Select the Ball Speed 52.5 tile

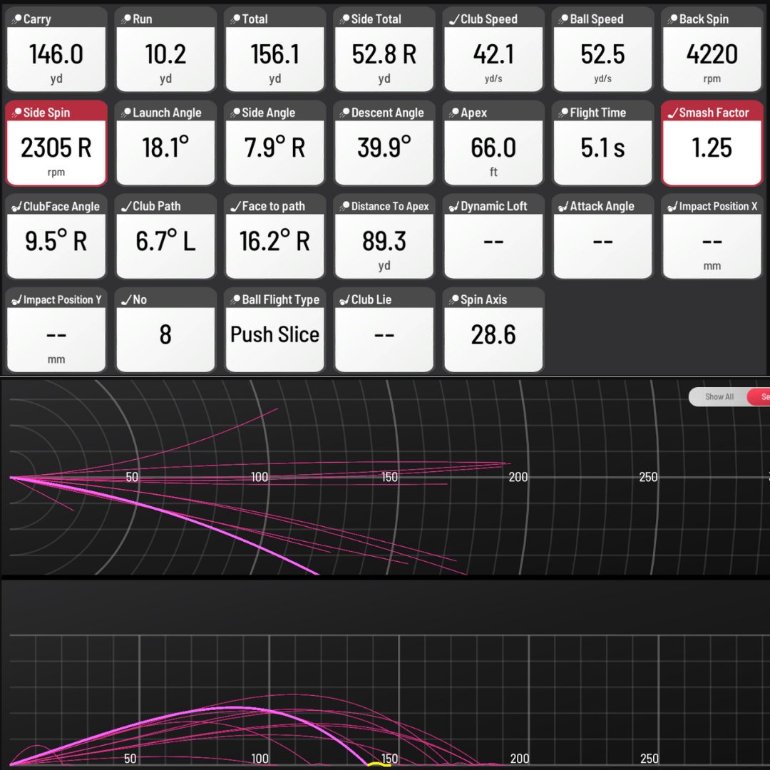click(x=603, y=50)
